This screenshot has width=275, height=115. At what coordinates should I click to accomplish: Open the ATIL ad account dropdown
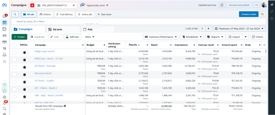53,5
